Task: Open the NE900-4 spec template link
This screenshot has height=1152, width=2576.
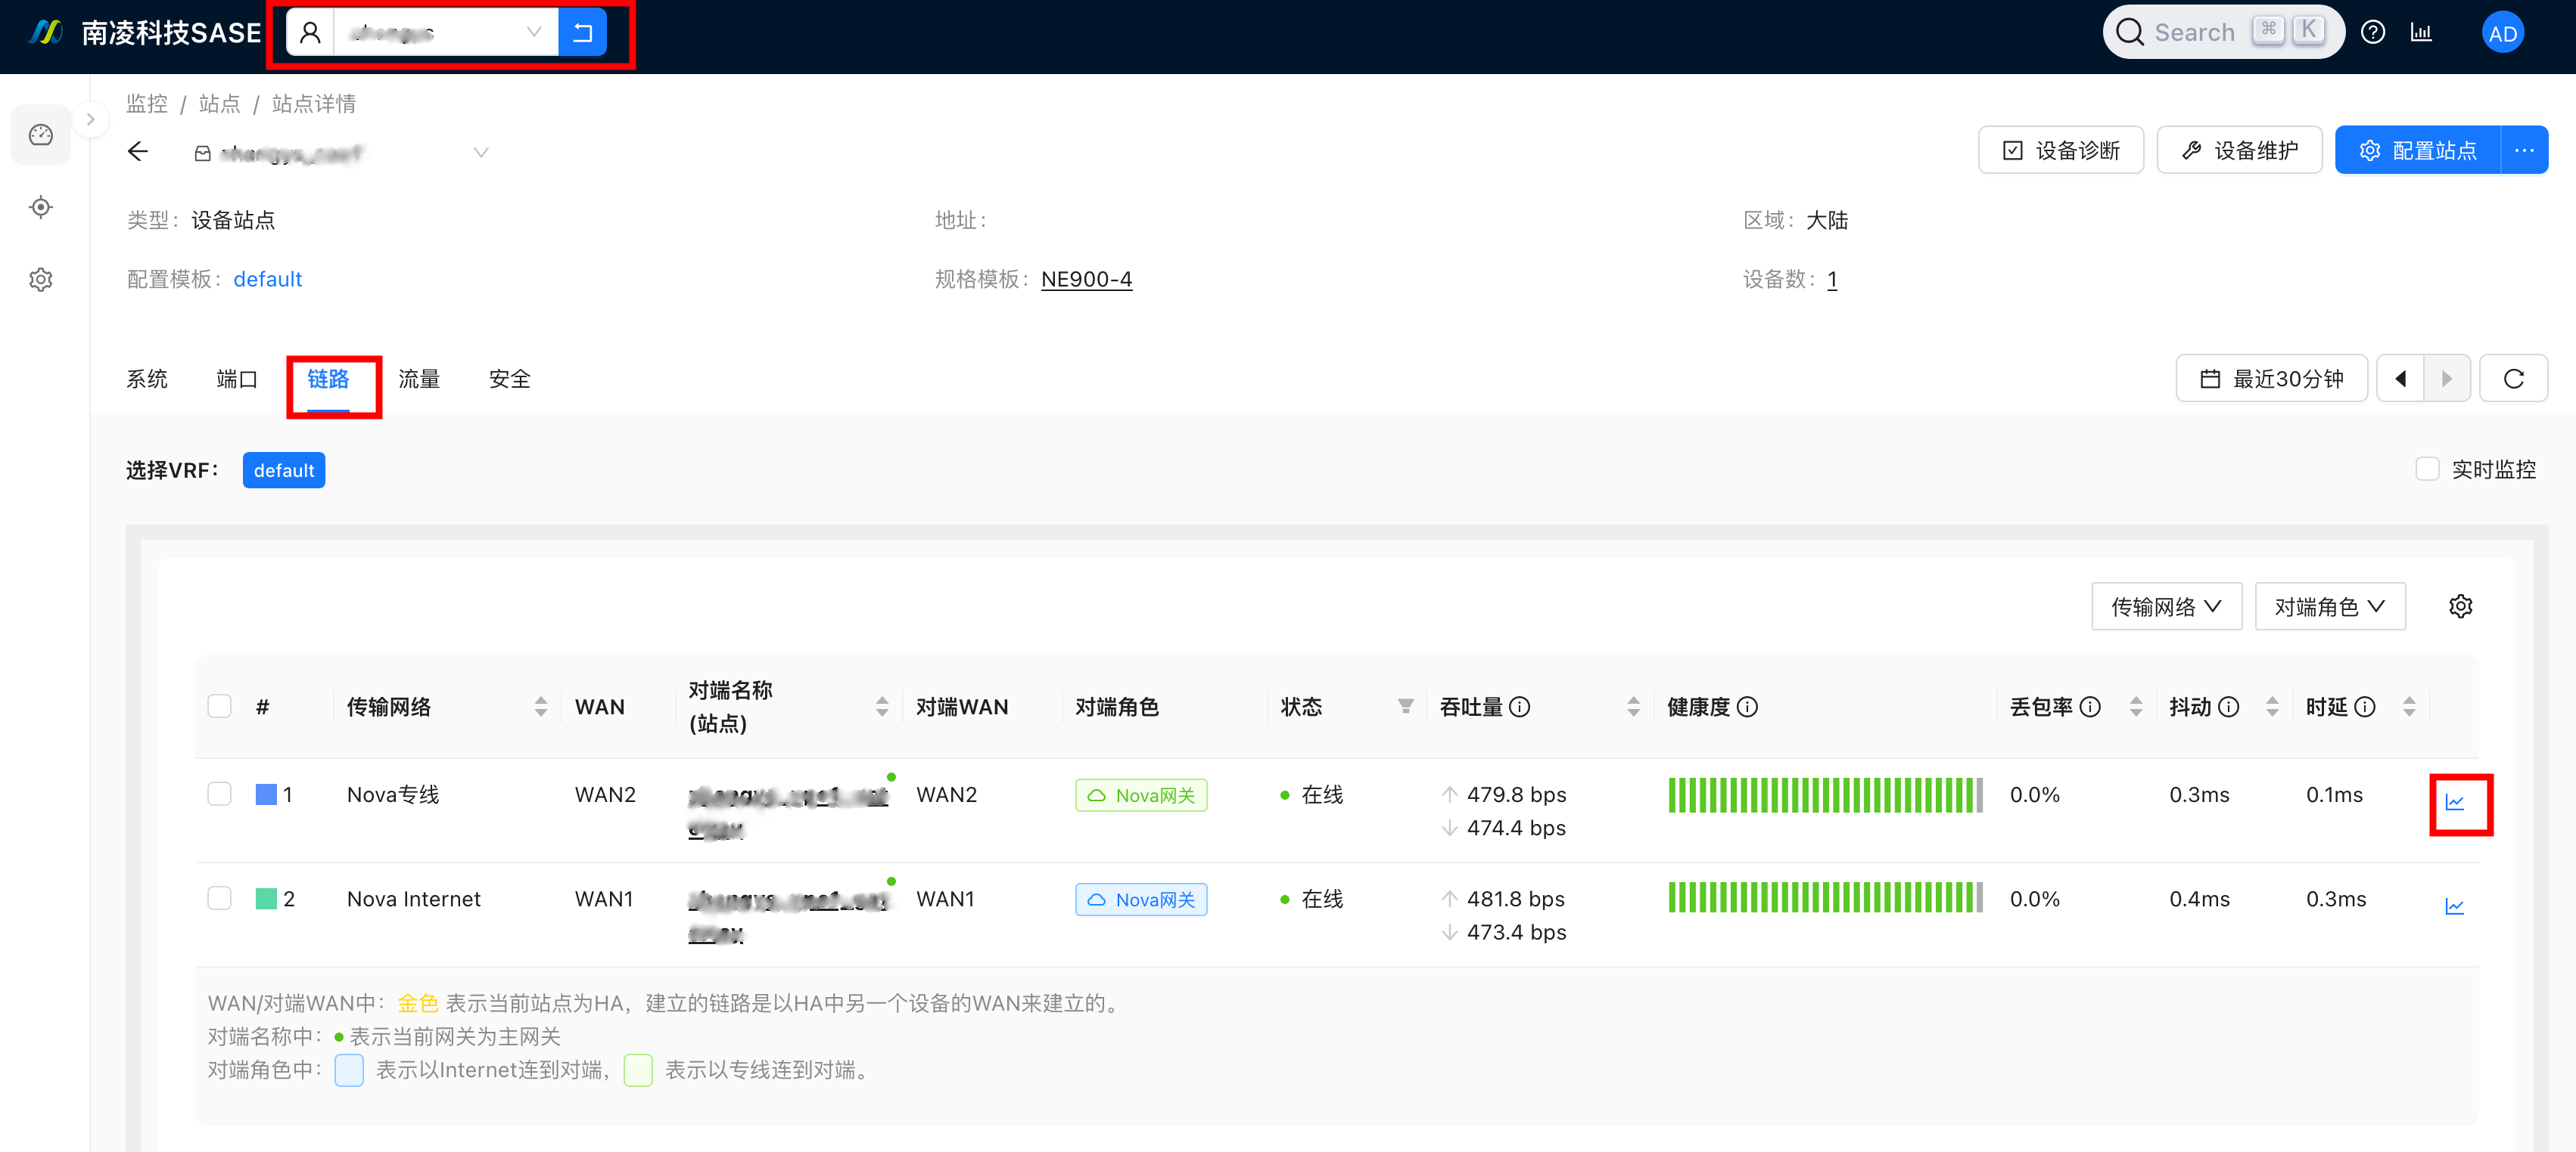Action: point(1086,280)
